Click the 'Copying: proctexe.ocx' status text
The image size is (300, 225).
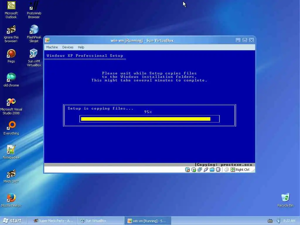pyautogui.click(x=225, y=165)
